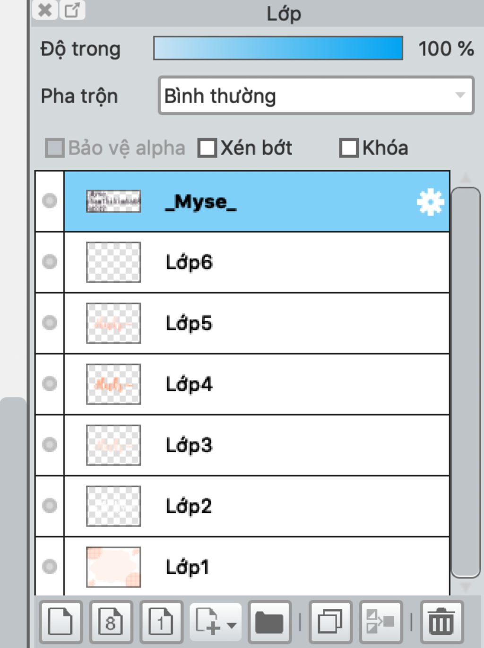Duplicate the selected layer
The width and height of the screenshot is (484, 648).
(x=330, y=621)
